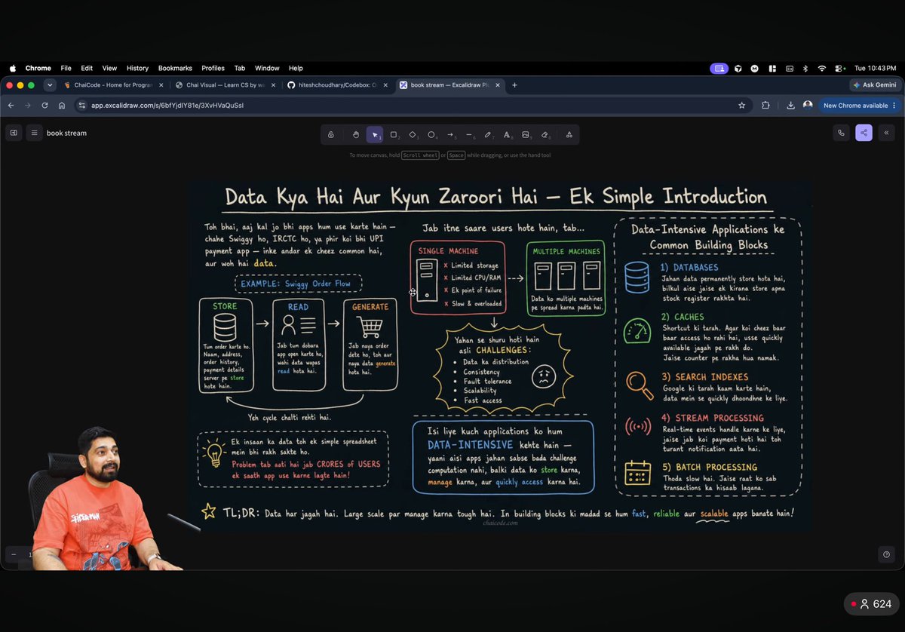
Task: Click the zoom out minus button
Action: tap(14, 554)
